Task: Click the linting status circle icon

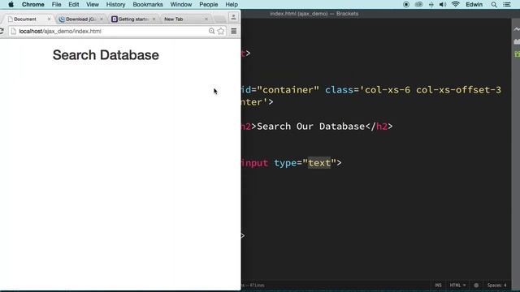Action: point(476,285)
